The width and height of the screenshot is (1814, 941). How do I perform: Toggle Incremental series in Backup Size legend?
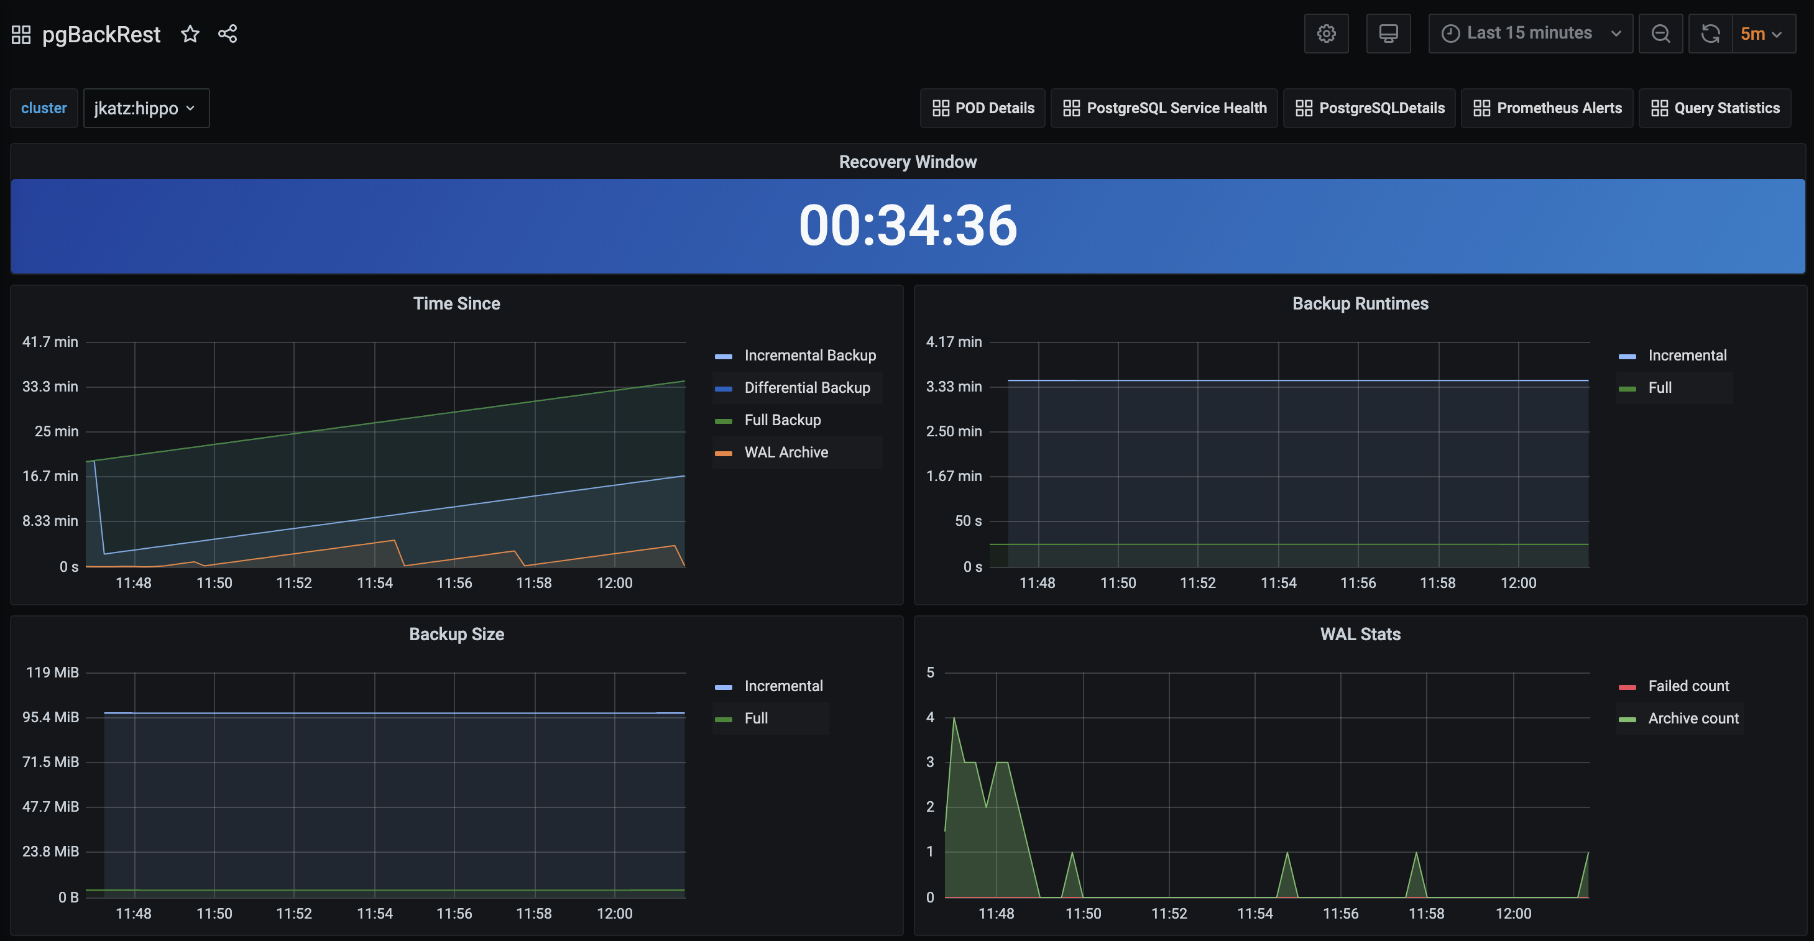click(x=783, y=686)
